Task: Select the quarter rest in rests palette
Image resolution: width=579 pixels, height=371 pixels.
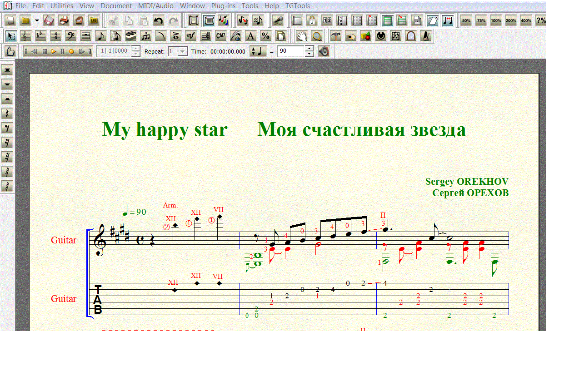Action: click(8, 113)
